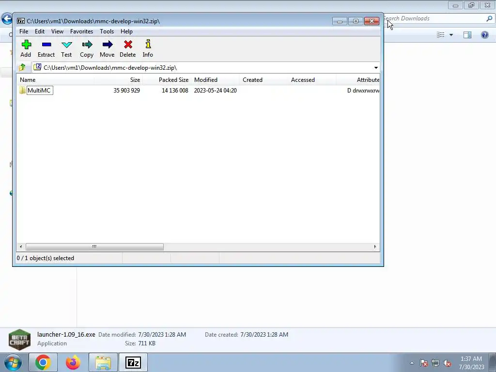
Task: Go up one folder level icon
Action: [x=22, y=67]
